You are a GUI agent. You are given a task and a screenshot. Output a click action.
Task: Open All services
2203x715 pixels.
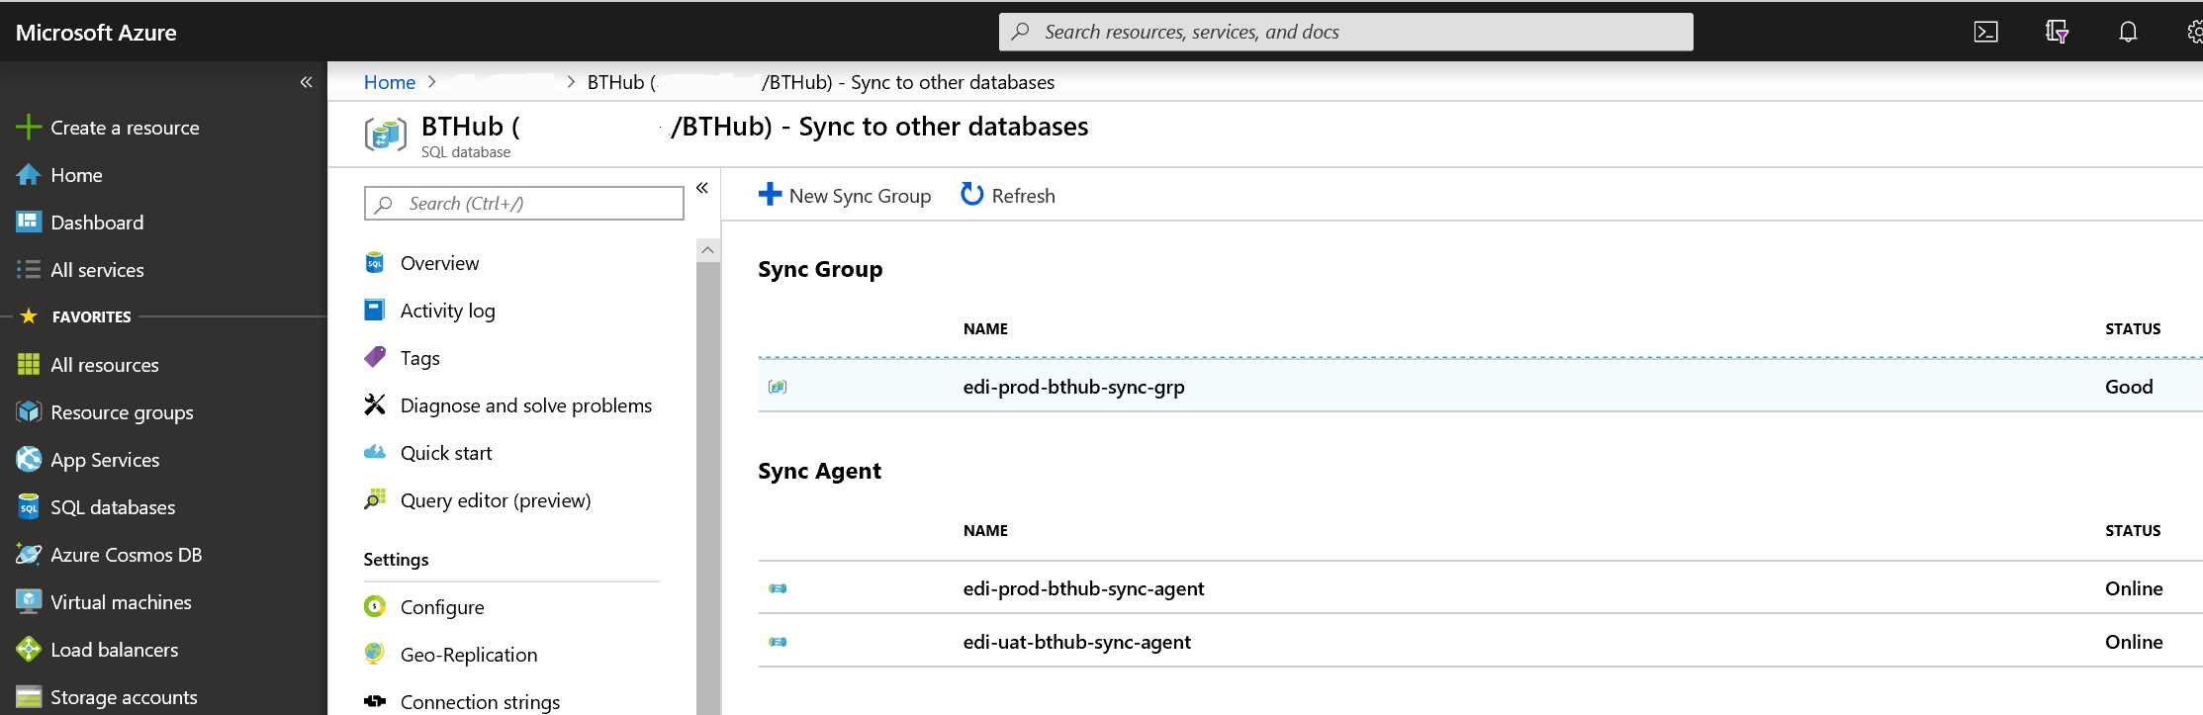click(x=97, y=270)
